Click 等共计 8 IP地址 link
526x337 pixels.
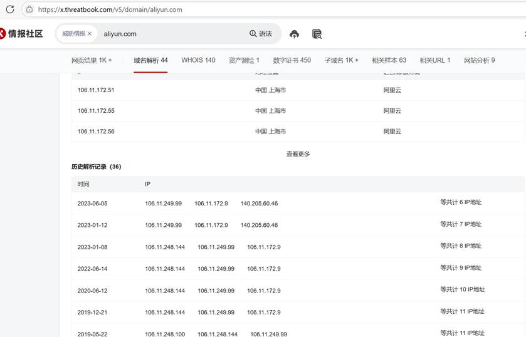(x=461, y=246)
